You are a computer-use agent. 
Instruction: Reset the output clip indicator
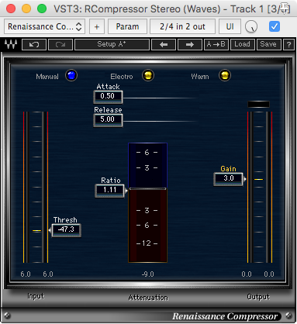coord(258,105)
